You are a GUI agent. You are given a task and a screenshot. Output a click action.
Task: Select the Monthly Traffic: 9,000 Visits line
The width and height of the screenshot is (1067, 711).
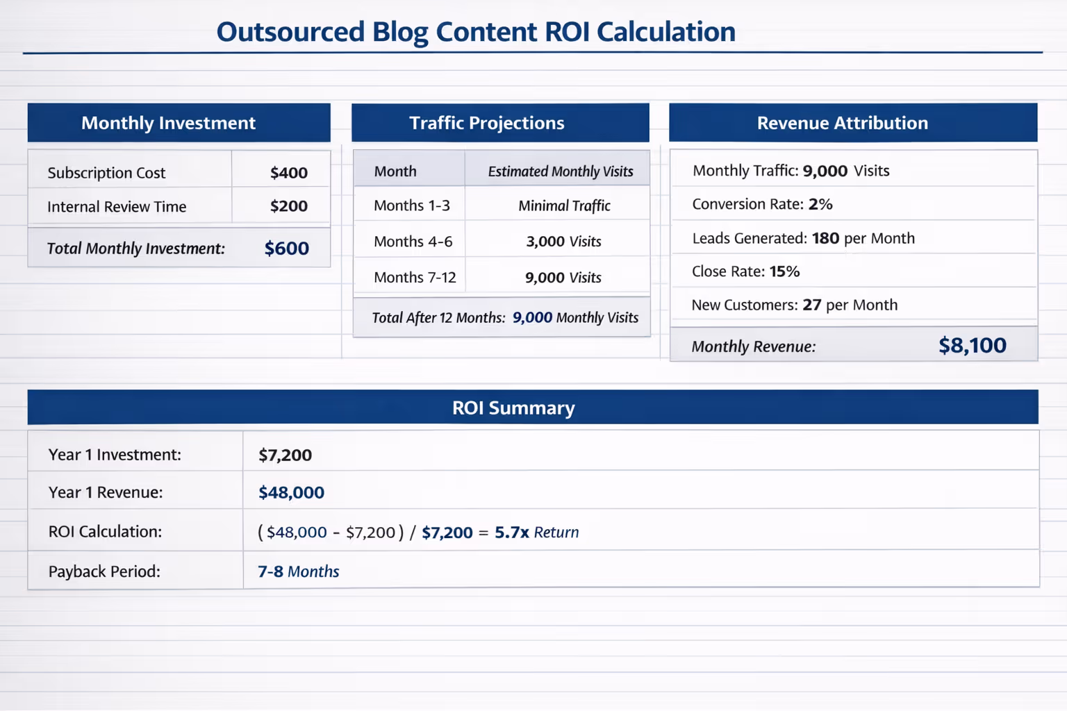tap(791, 171)
